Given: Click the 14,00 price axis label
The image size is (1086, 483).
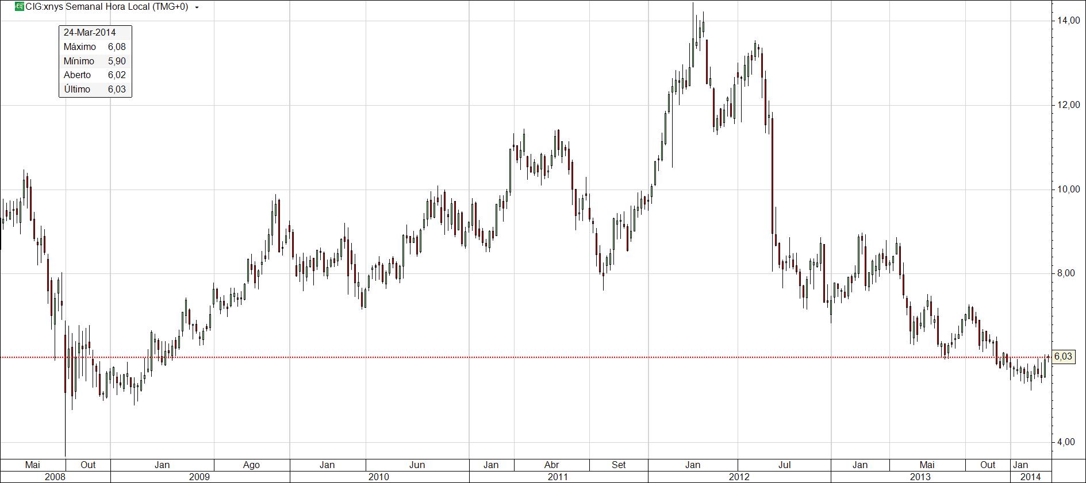Looking at the screenshot, I should (x=1069, y=21).
